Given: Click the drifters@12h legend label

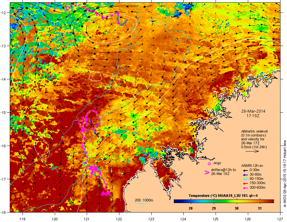Looking at the screenshot, I should point(223,170).
